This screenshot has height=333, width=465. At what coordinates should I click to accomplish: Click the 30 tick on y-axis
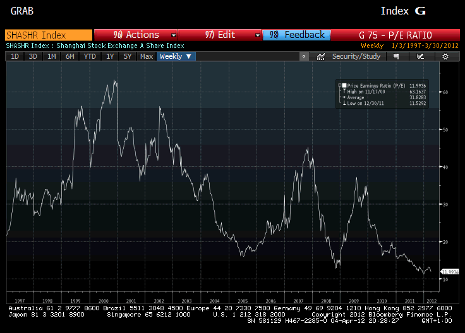click(445, 205)
